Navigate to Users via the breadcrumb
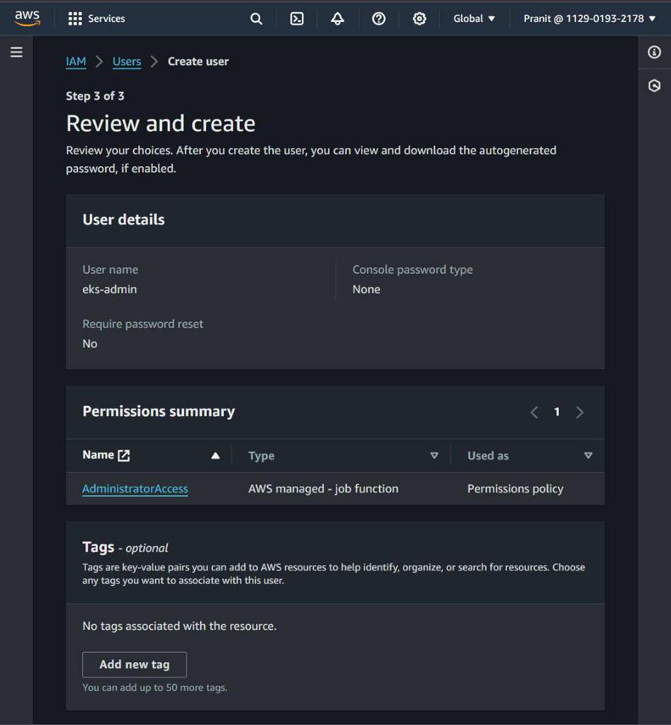The height and width of the screenshot is (725, 671). 126,61
